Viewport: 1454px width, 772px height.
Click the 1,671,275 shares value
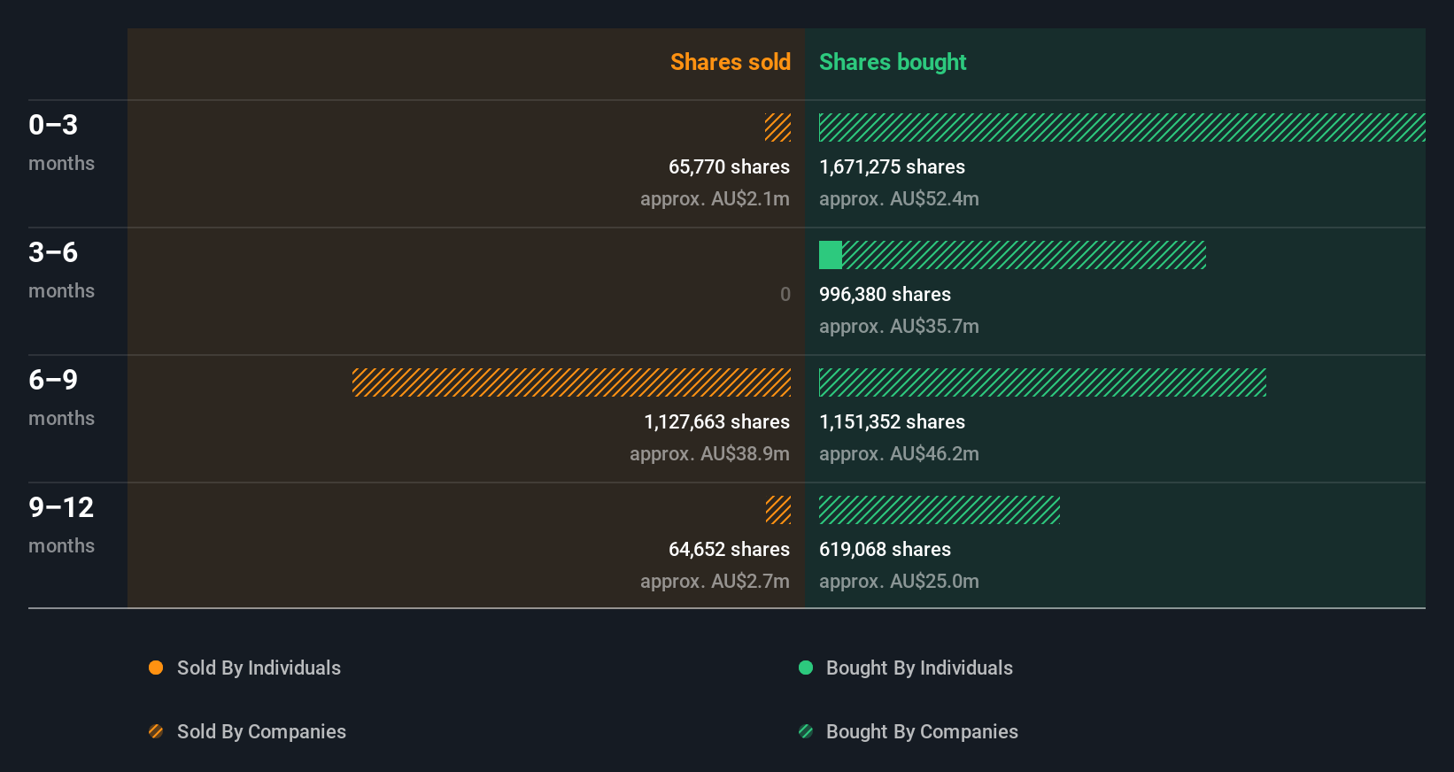point(892,166)
